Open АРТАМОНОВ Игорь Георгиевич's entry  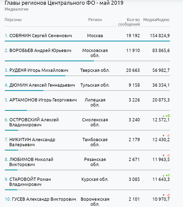point(43,100)
